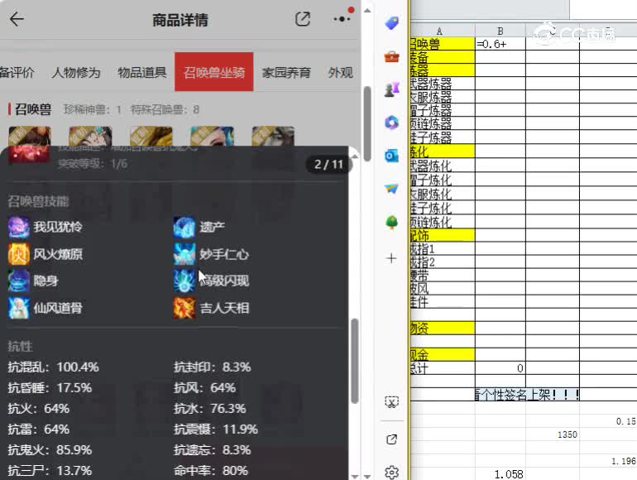Screen dimensions: 637x480
Task: Click the page scrollbar thumb beside the tabs
Action: tap(367, 123)
